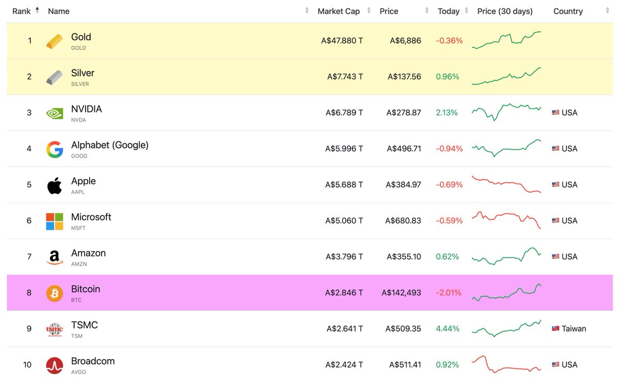
Task: Select the Broadcom circular logo
Action: coord(54,365)
